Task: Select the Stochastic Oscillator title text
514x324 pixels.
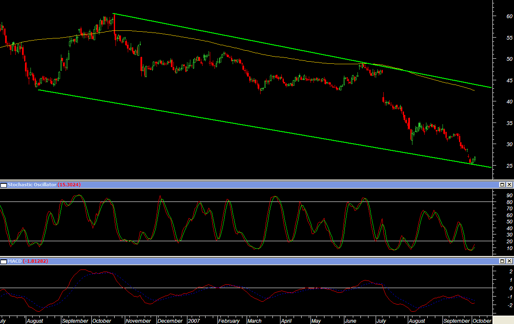Action: point(32,185)
